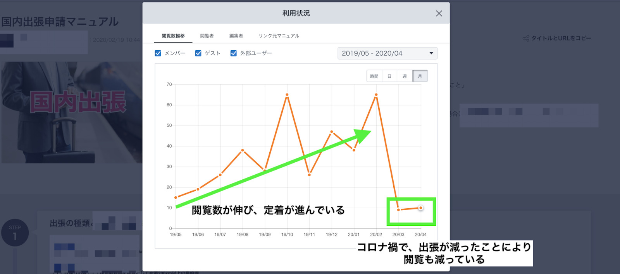Image resolution: width=620 pixels, height=274 pixels.
Task: Click the 国内出張 cover image thumbnail
Action: (x=72, y=112)
